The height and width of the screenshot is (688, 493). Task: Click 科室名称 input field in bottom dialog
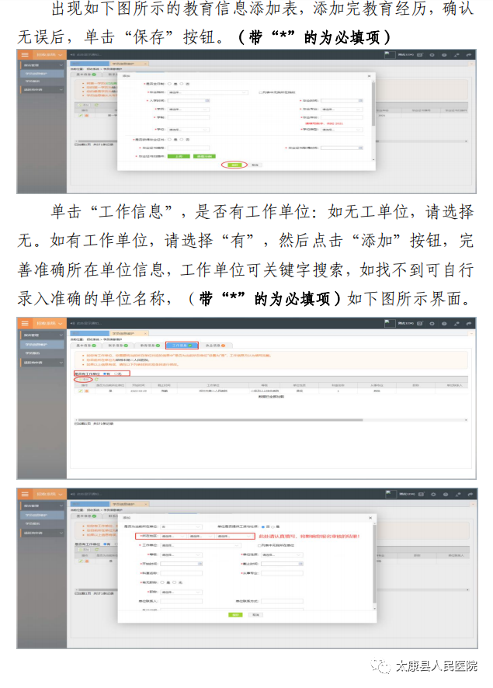coord(181,573)
